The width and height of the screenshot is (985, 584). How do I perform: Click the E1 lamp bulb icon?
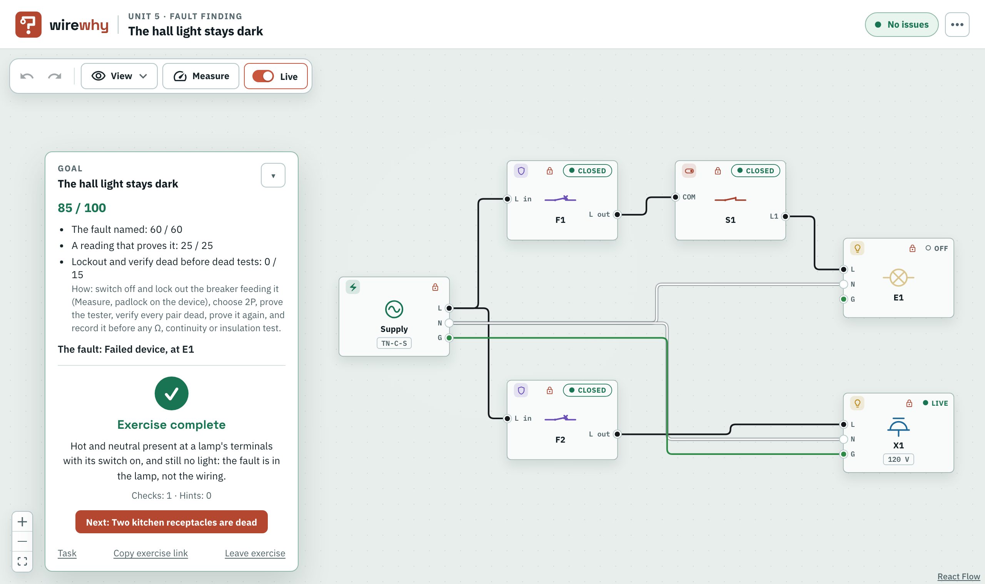(857, 248)
